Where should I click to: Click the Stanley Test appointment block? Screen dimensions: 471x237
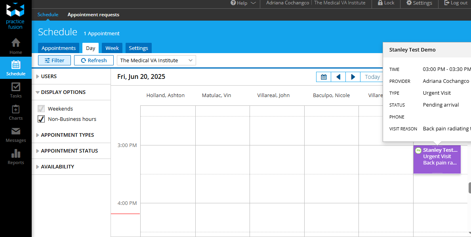(437, 159)
